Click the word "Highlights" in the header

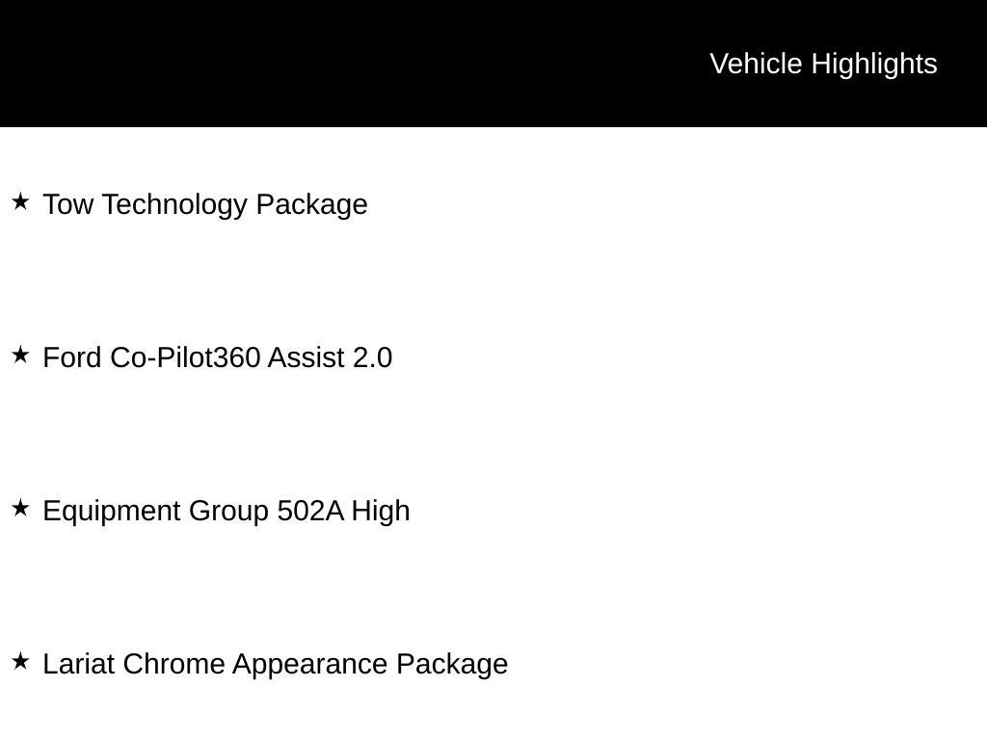click(x=874, y=64)
